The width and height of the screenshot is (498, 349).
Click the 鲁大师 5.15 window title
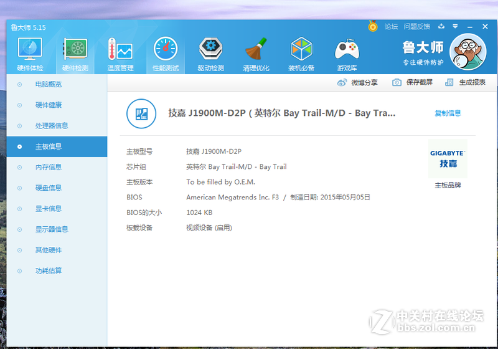coord(28,27)
